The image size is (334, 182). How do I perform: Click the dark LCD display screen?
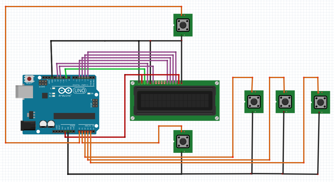[175, 100]
